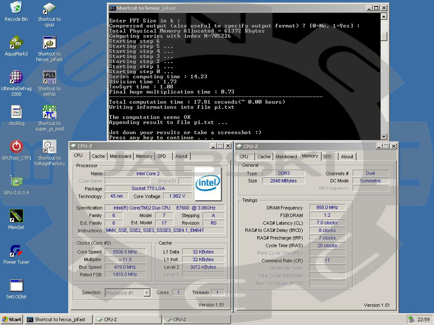Click the right CPU-Z window title bar icon
The height and width of the screenshot is (325, 434).
click(x=239, y=146)
